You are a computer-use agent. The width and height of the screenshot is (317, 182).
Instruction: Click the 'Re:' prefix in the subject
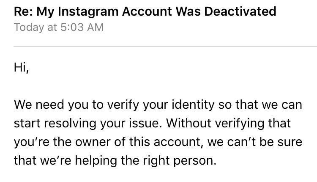[23, 11]
